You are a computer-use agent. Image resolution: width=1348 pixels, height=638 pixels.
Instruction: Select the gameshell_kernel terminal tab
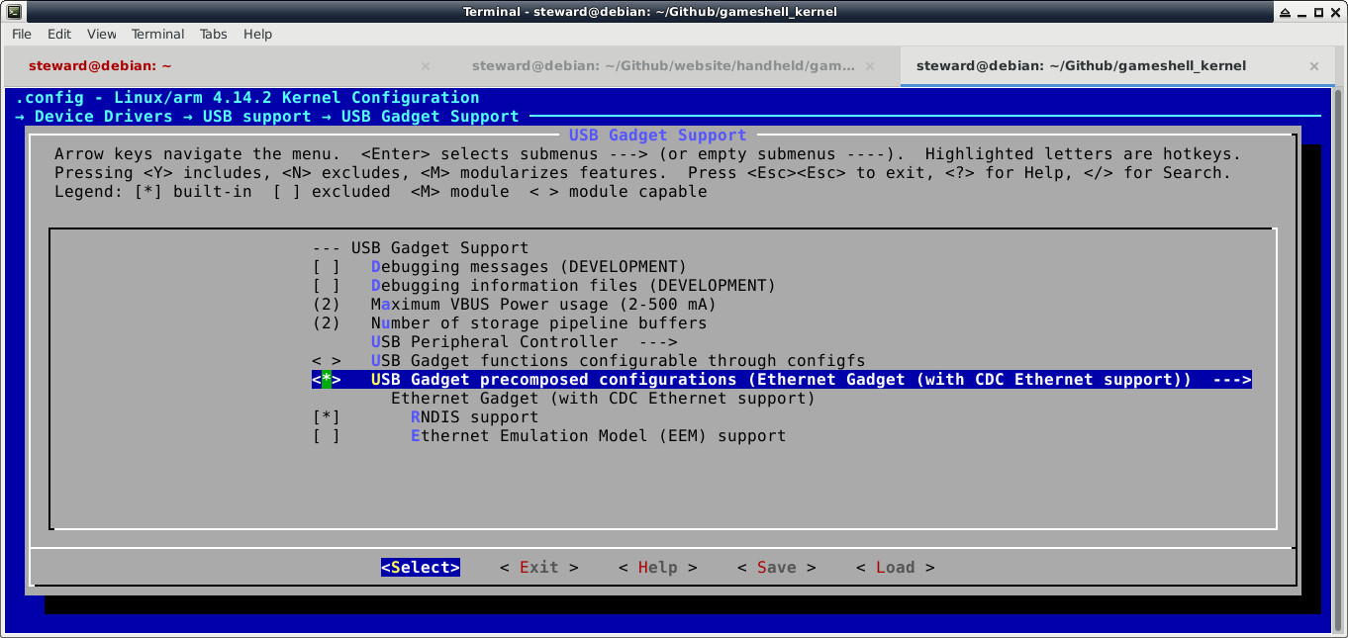click(x=1081, y=66)
